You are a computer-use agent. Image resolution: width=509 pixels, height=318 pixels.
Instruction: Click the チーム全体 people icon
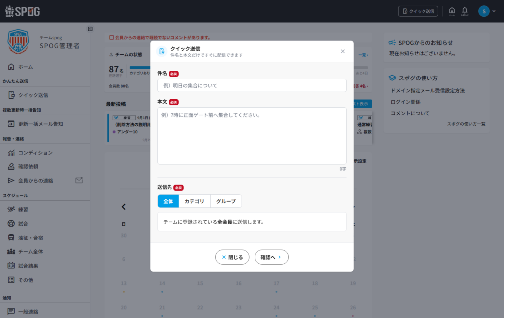click(11, 251)
